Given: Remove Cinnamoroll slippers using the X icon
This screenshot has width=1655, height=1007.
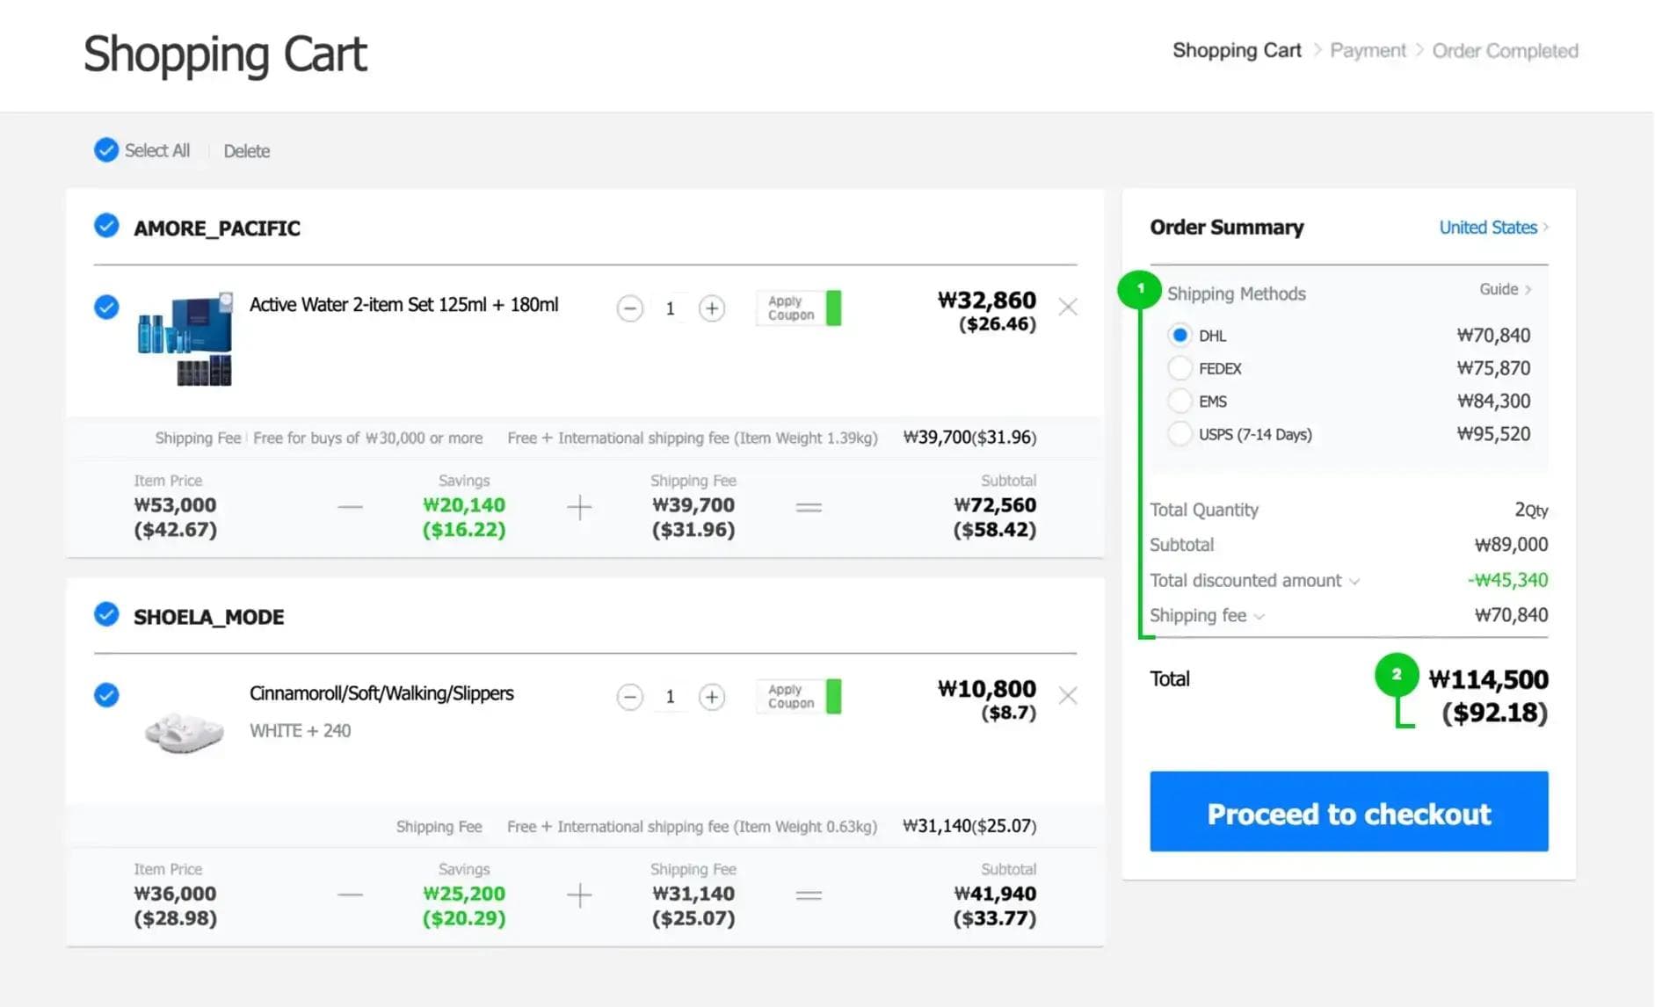Looking at the screenshot, I should pos(1068,695).
